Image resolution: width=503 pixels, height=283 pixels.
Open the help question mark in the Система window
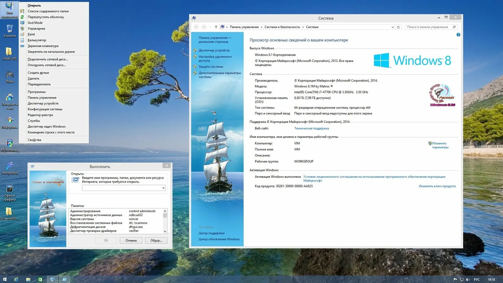pyautogui.click(x=458, y=35)
